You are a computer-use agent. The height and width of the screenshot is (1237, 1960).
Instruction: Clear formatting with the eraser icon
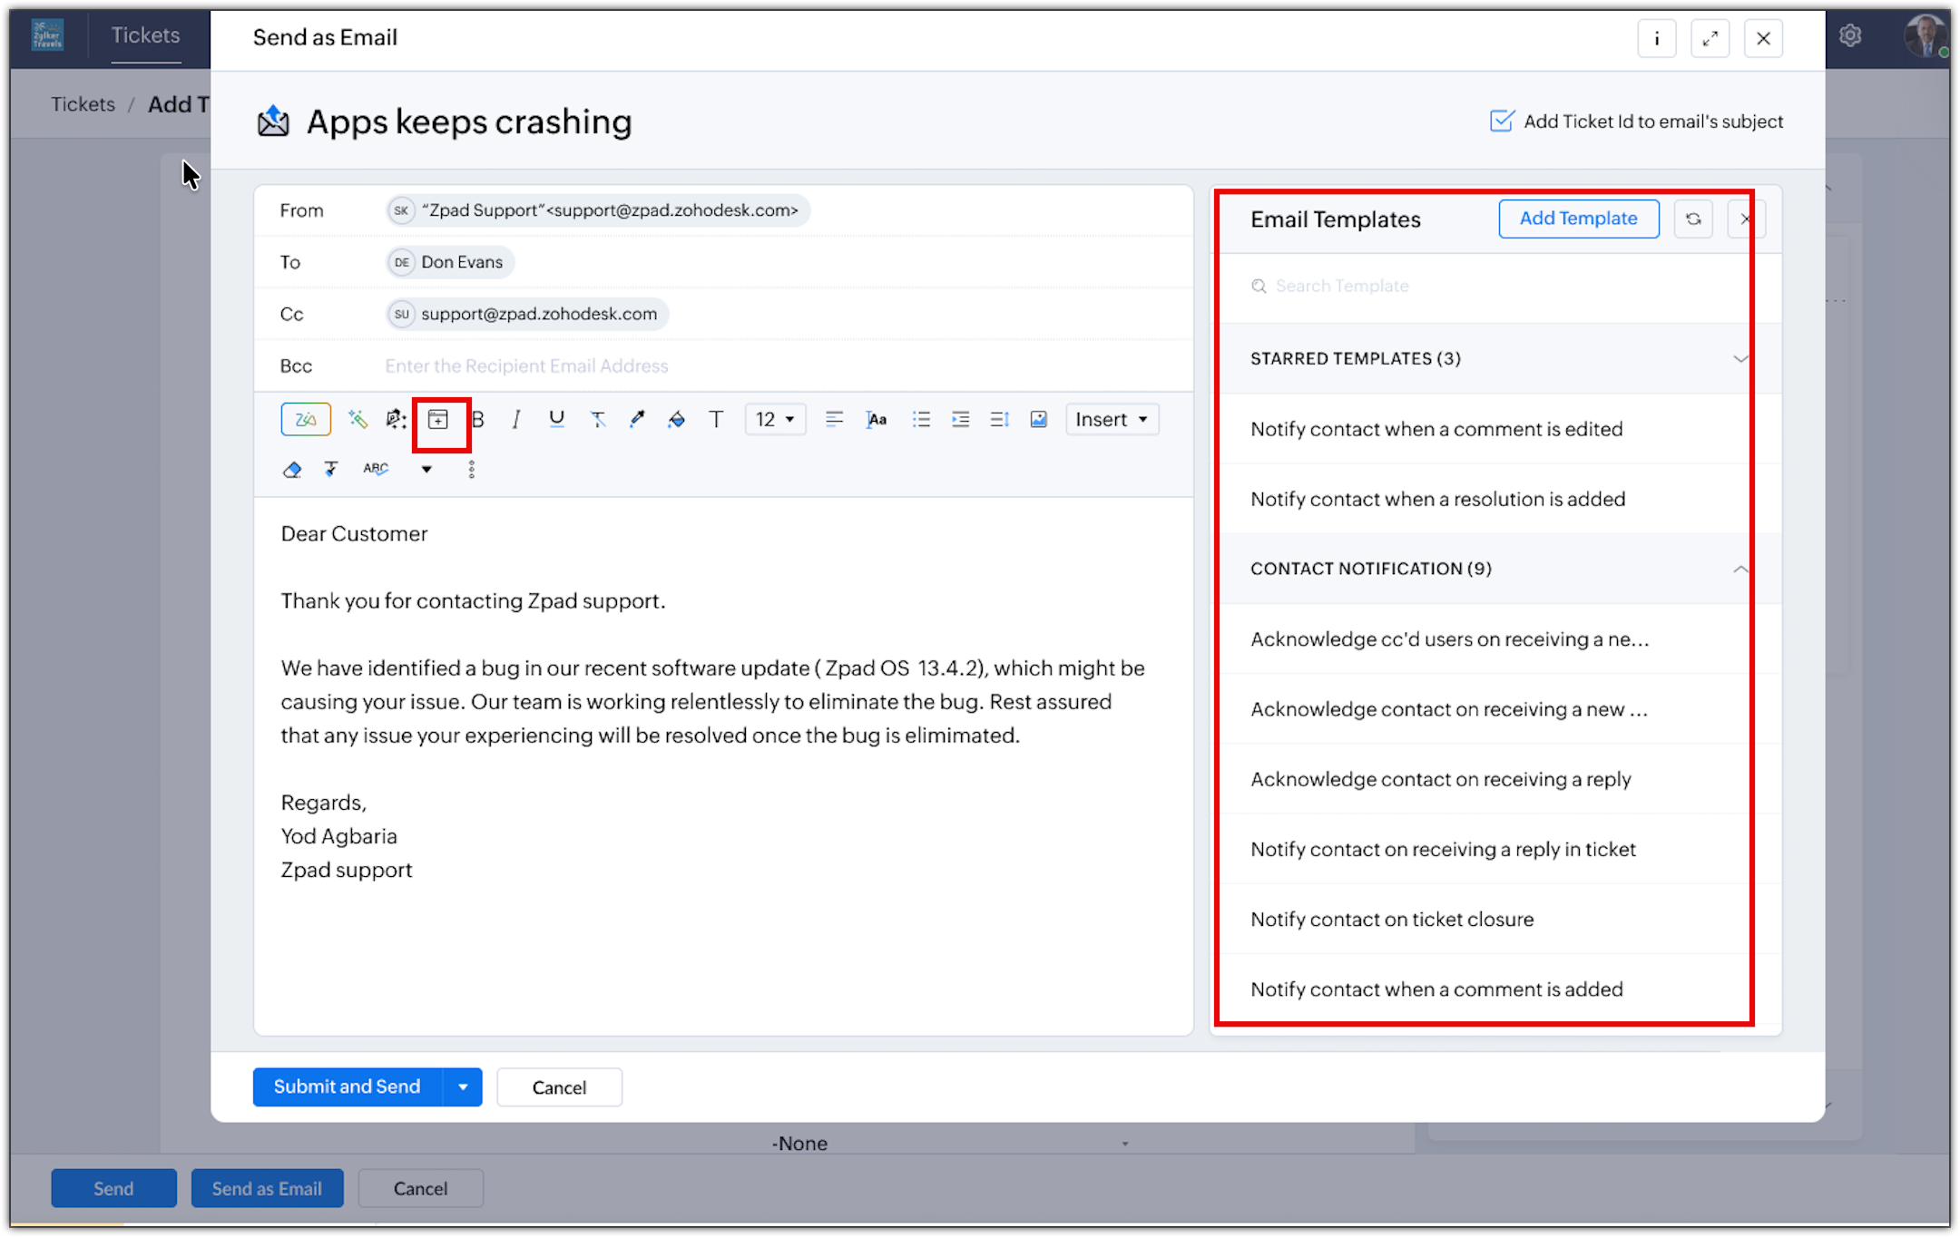(x=291, y=469)
